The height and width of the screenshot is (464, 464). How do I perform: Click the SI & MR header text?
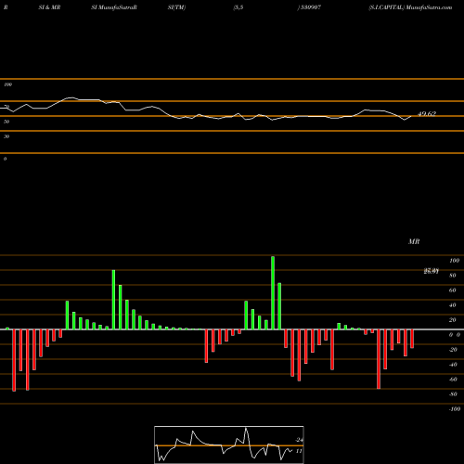pos(49,7)
